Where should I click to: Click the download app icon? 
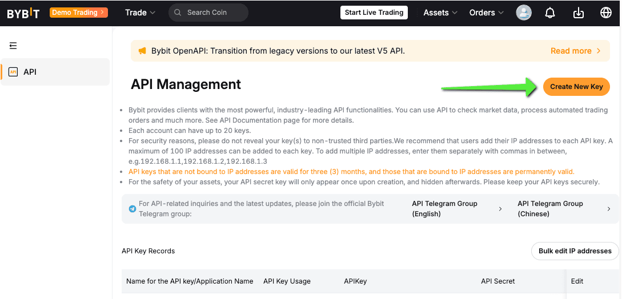coord(579,13)
